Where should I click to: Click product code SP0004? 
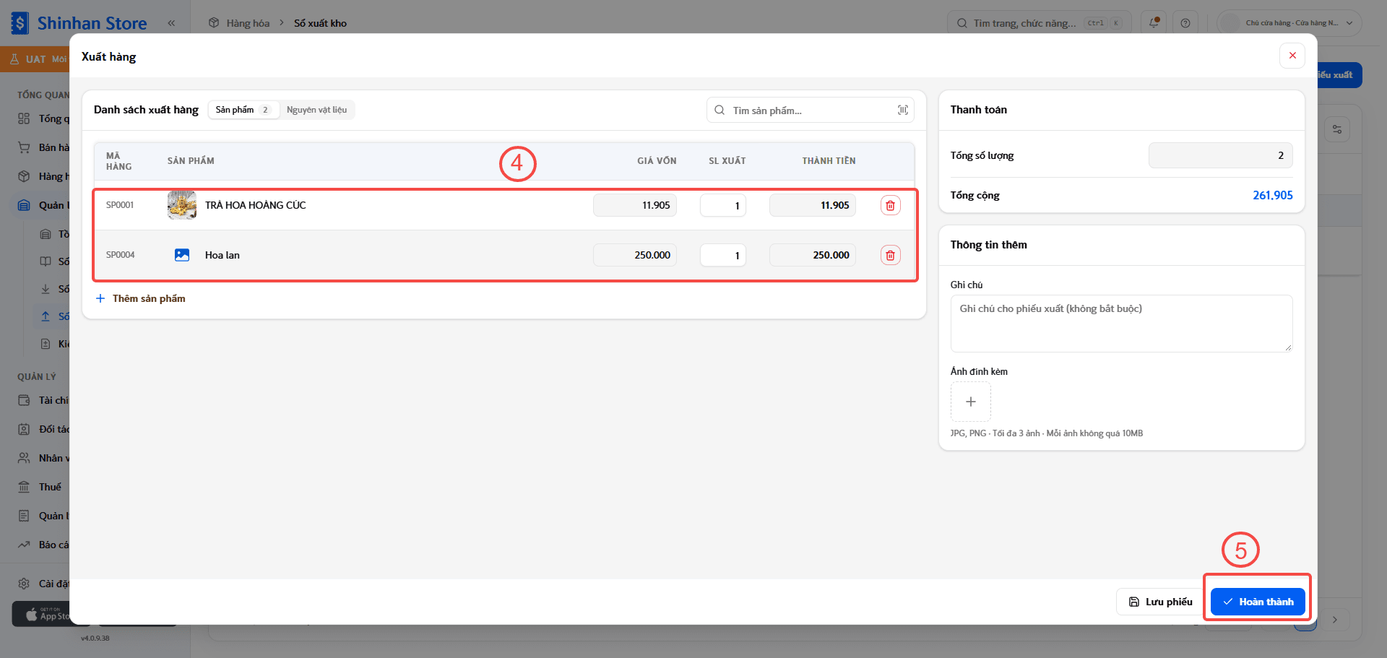120,255
